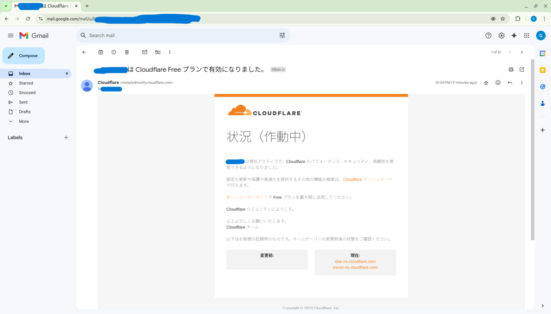
Task: Star the Cloudflare message
Action: click(486, 83)
